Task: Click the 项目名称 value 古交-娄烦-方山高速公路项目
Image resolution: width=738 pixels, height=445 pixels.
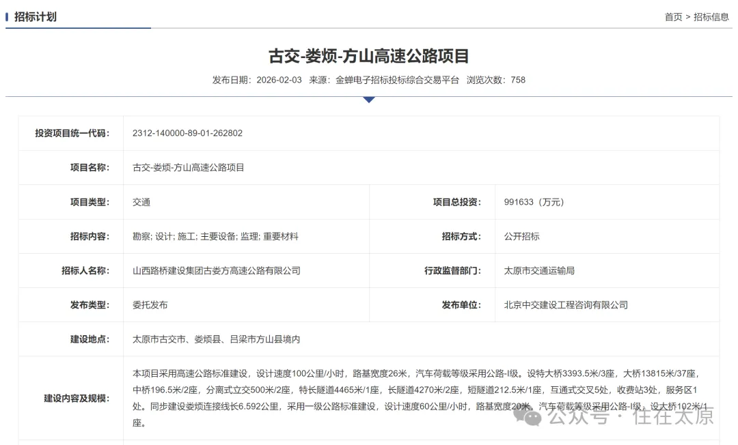Action: [x=189, y=167]
